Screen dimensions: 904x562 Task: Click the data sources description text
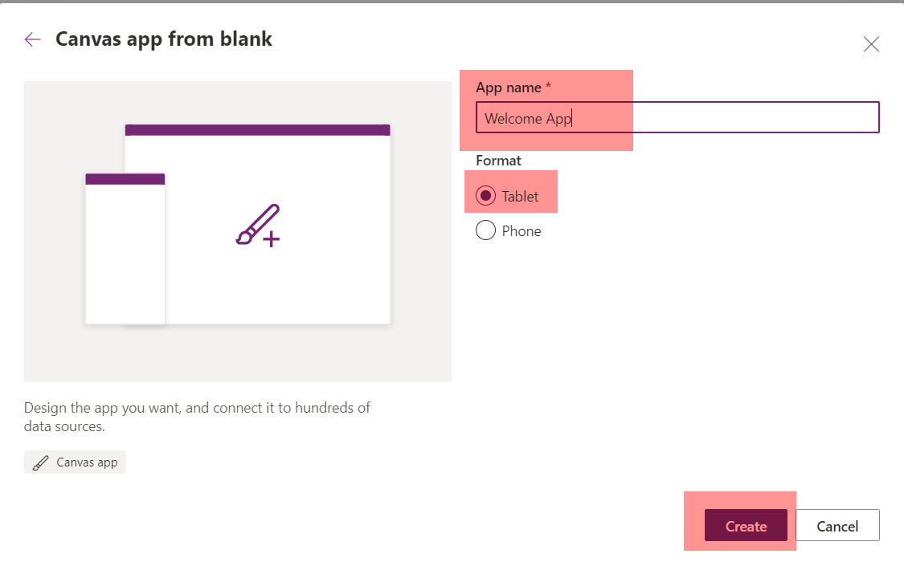coord(196,417)
